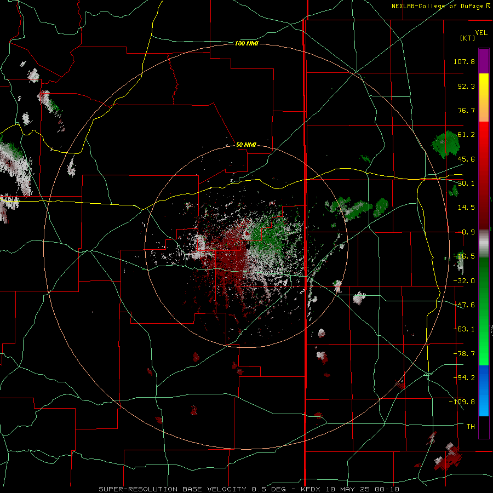Select the 107.8 knot scale value
This screenshot has width=493, height=493.
464,61
